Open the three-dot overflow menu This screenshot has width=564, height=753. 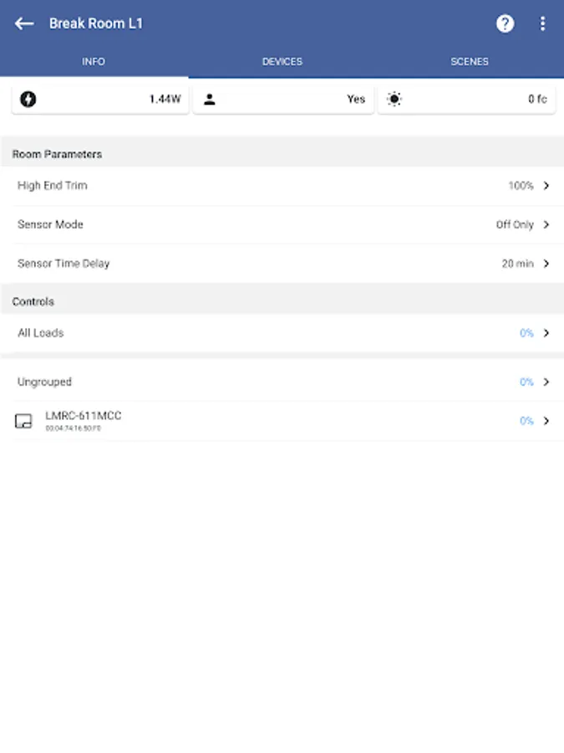pyautogui.click(x=542, y=23)
